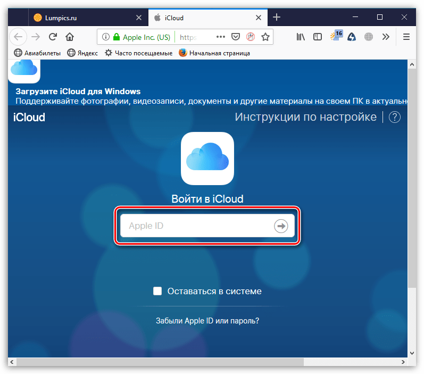Screen dimensions: 424x374
Task: Select the iCloud tab
Action: pyautogui.click(x=207, y=18)
